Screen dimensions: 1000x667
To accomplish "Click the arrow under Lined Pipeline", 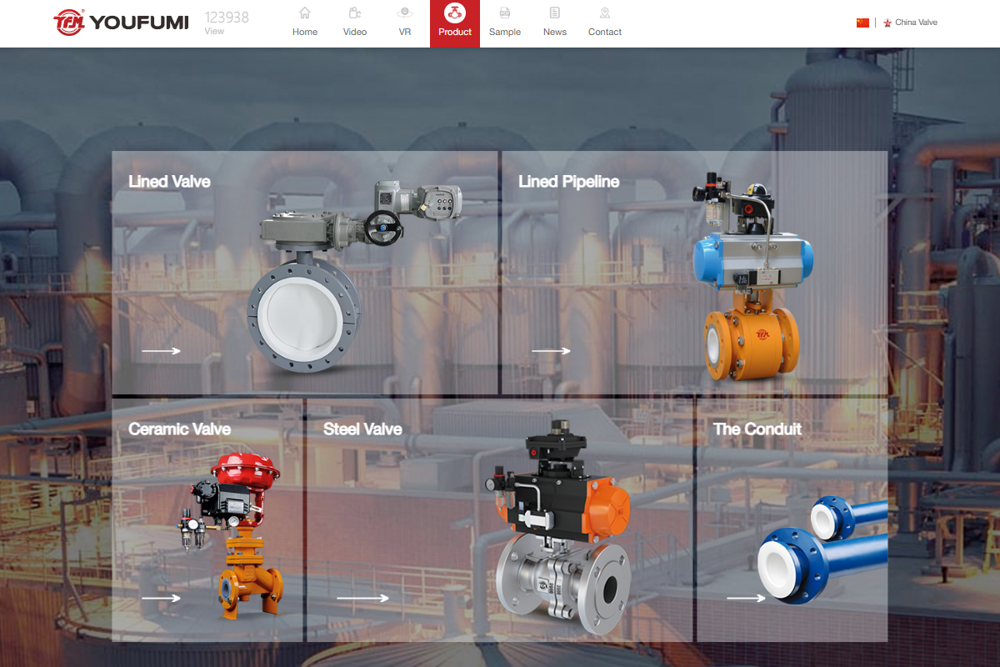I will [551, 351].
